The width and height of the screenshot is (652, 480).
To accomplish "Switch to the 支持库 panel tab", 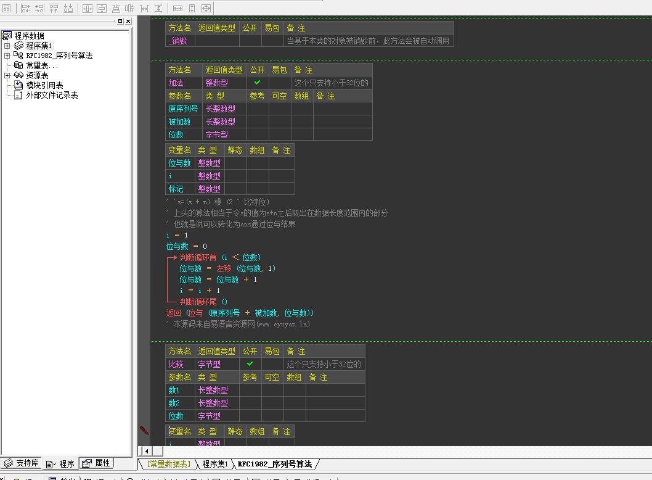I will tap(22, 463).
